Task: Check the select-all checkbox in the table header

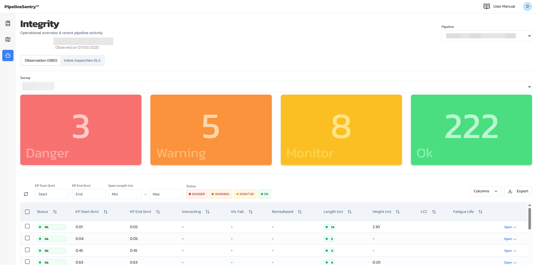Action: click(x=27, y=211)
